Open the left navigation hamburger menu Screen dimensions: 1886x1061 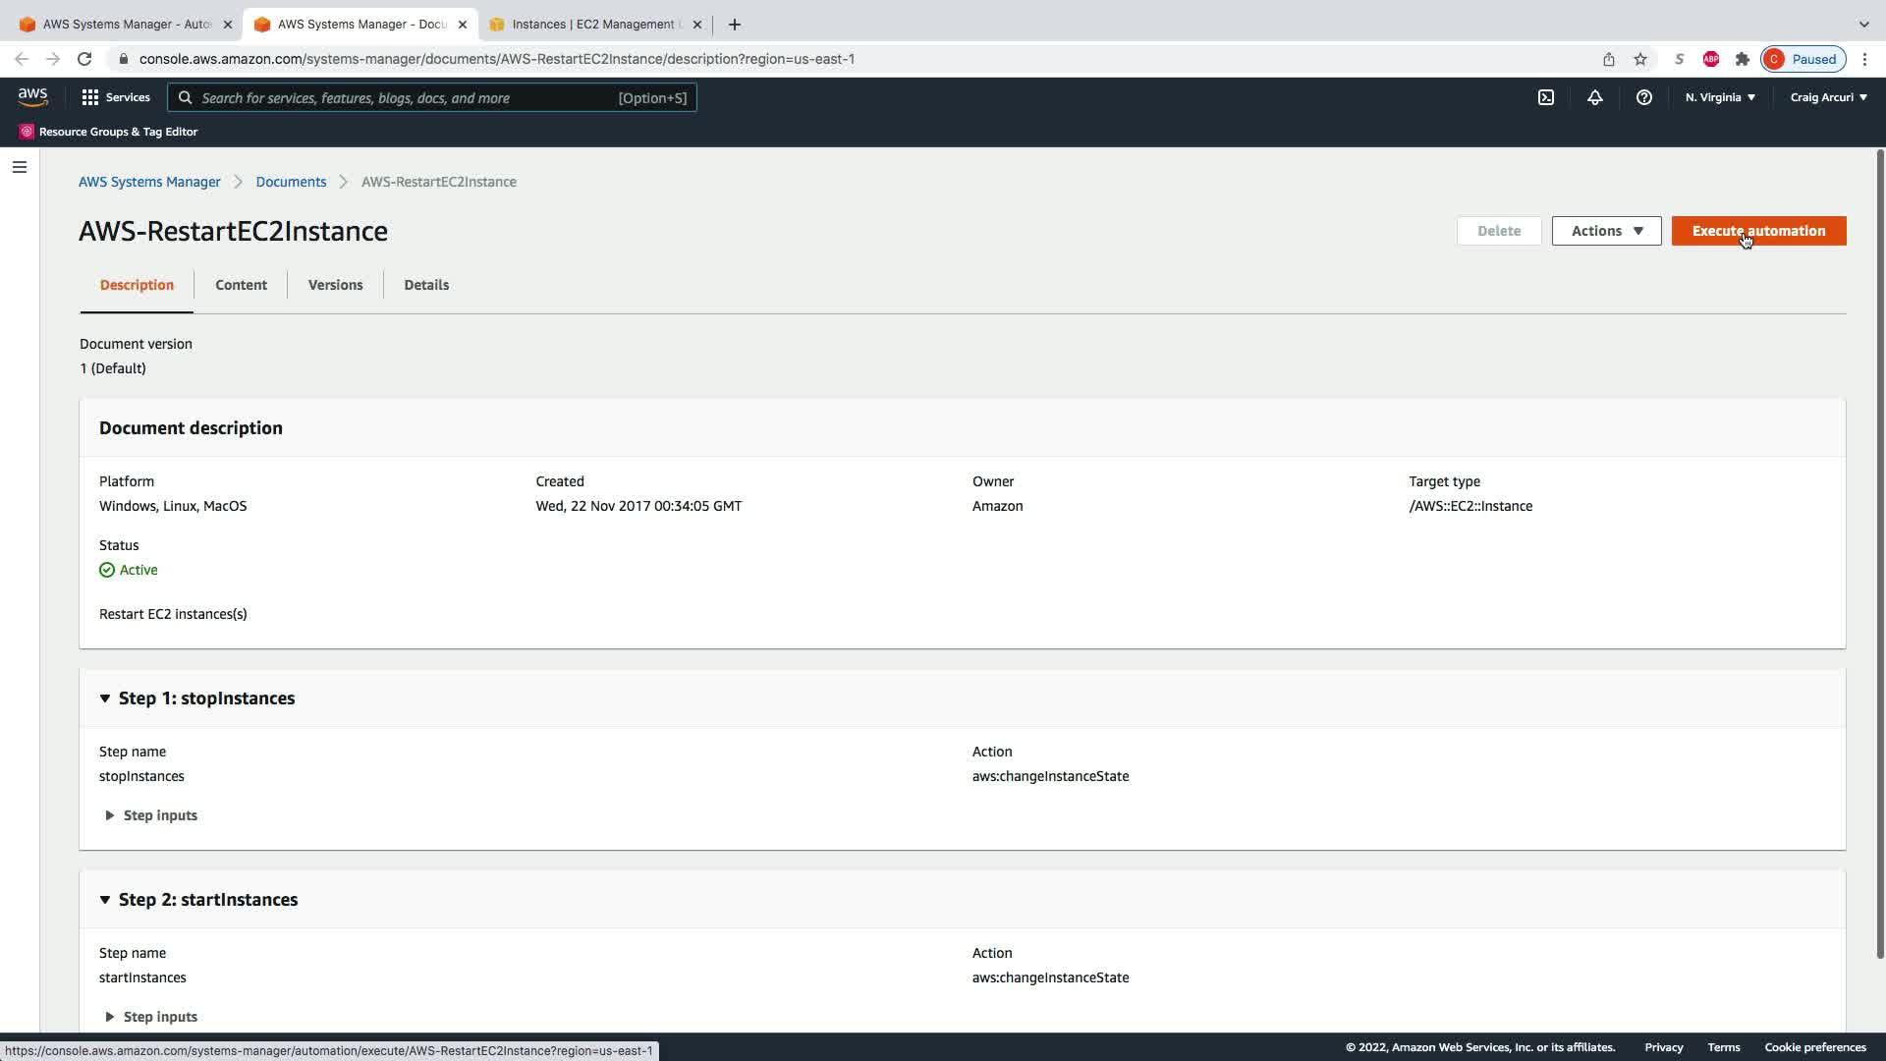click(x=19, y=167)
